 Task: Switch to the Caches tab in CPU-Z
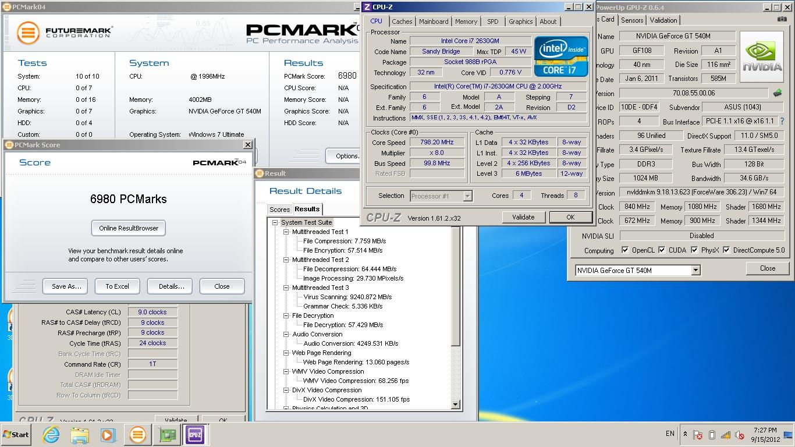tap(402, 22)
